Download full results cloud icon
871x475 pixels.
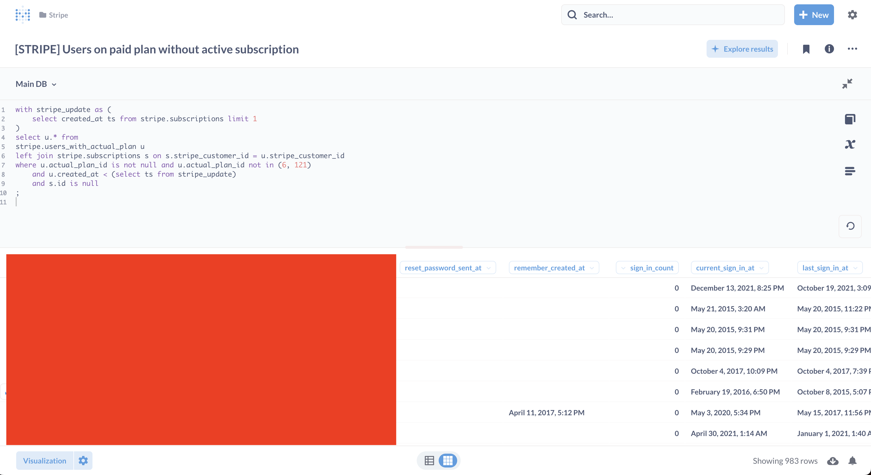(833, 461)
